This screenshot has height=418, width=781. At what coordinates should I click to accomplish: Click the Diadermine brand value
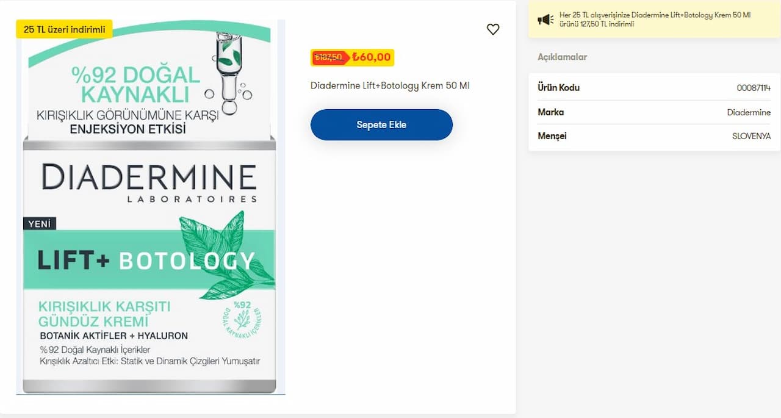pyautogui.click(x=749, y=112)
